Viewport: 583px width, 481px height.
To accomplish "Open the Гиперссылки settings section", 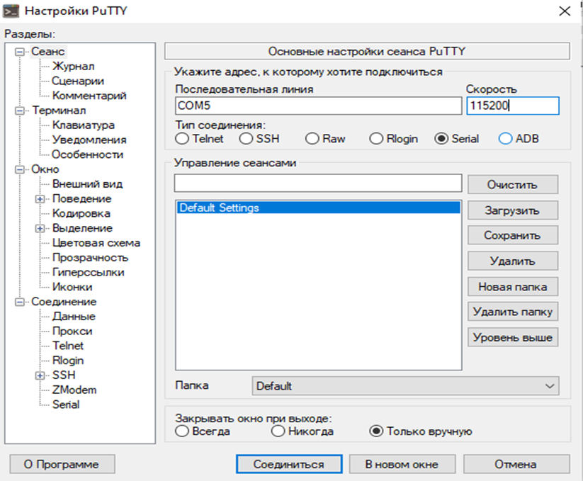I will pyautogui.click(x=89, y=273).
